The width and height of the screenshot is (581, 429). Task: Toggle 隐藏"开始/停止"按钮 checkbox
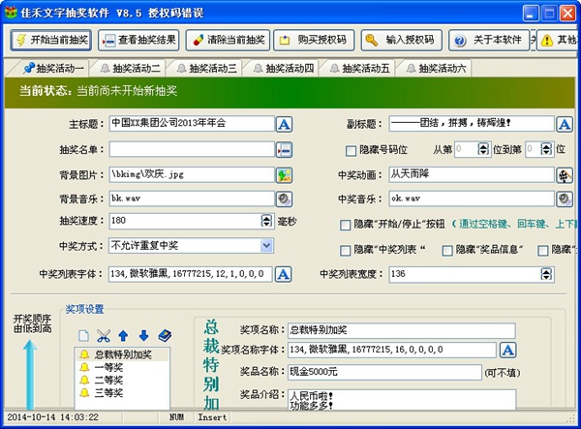(346, 225)
